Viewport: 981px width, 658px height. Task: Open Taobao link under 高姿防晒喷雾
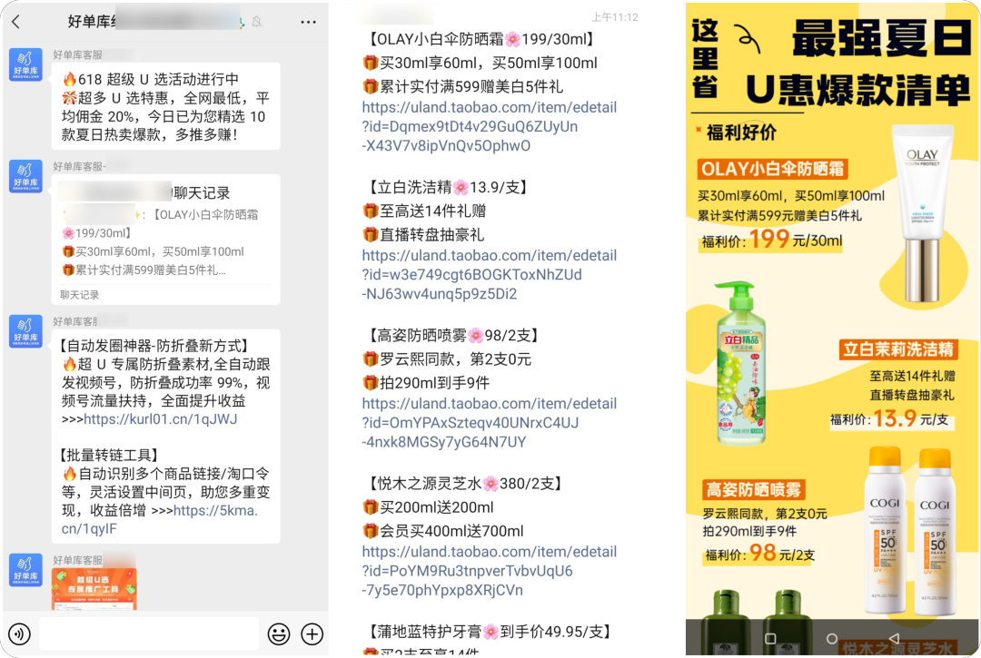[x=490, y=422]
